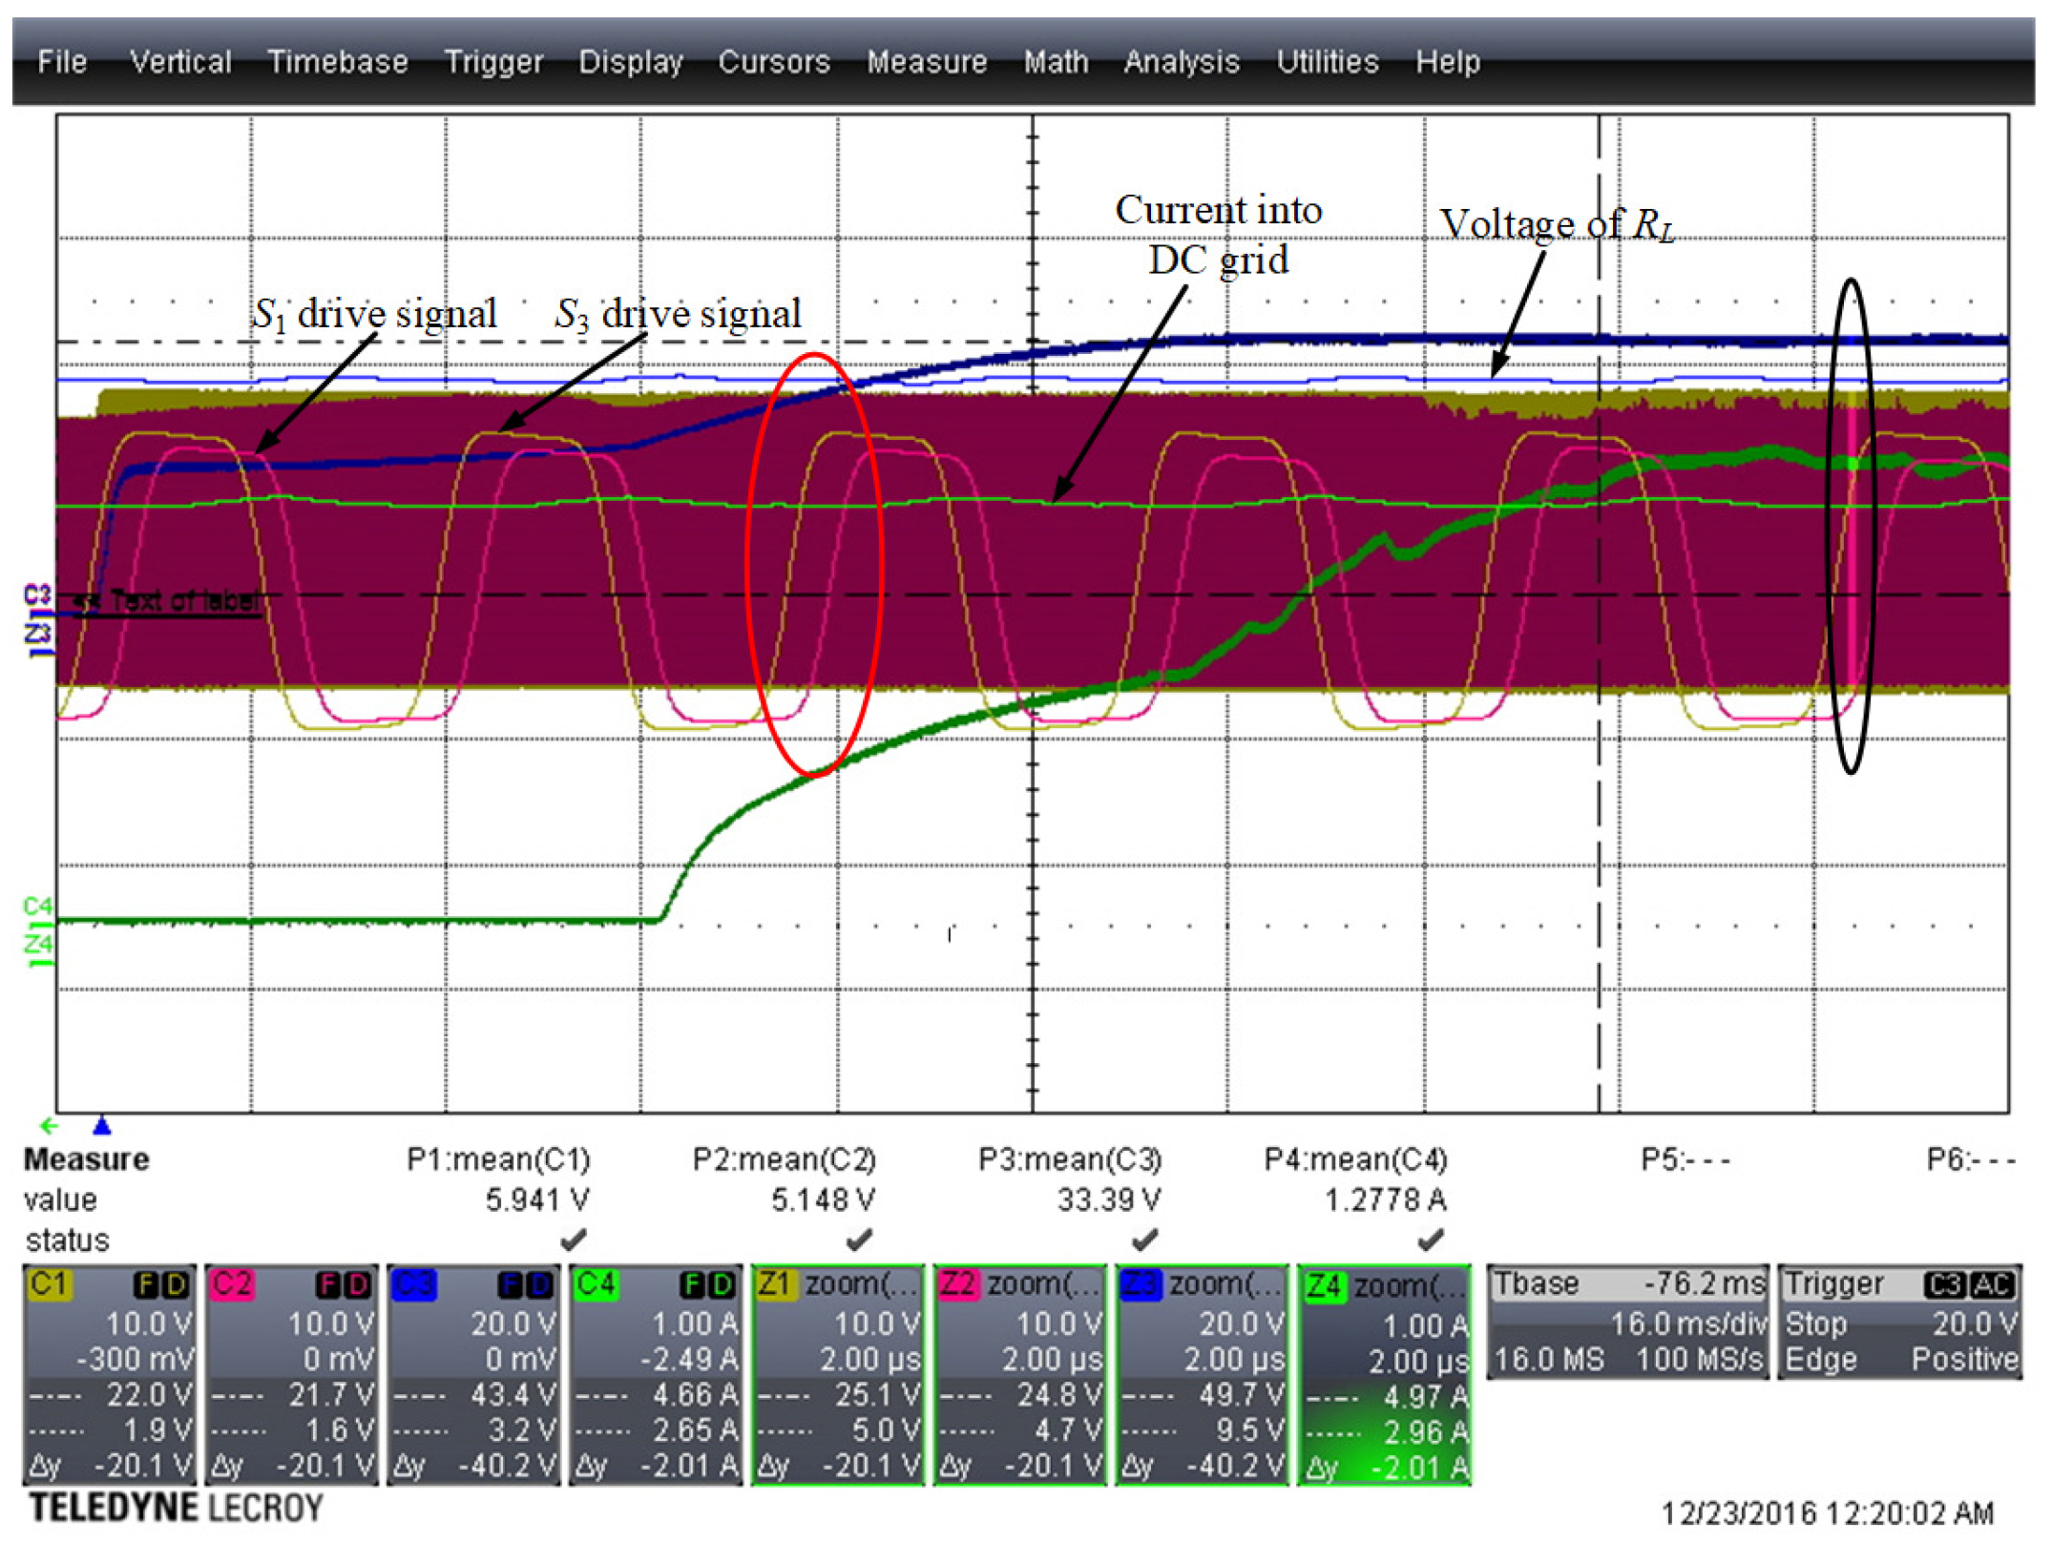Click the C2 channel descriptor box
Image resolution: width=2051 pixels, height=1543 pixels.
[291, 1375]
